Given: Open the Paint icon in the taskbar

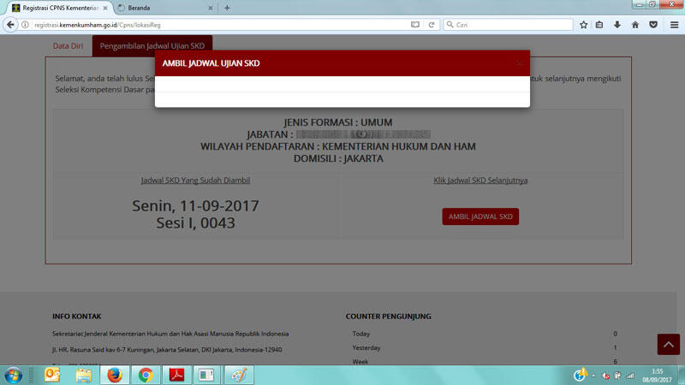Looking at the screenshot, I should pos(239,375).
